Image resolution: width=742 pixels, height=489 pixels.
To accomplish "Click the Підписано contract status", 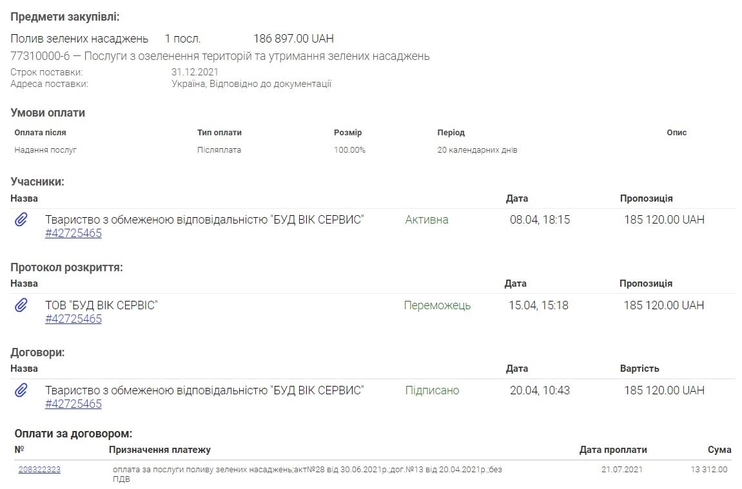I will [x=432, y=390].
